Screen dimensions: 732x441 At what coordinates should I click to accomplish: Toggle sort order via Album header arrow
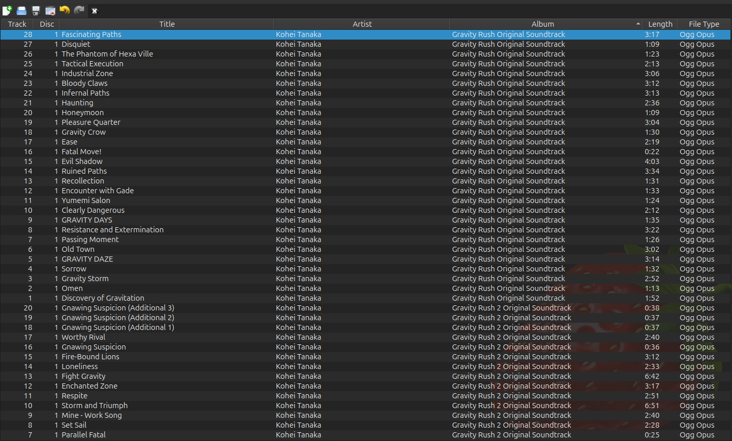[638, 24]
